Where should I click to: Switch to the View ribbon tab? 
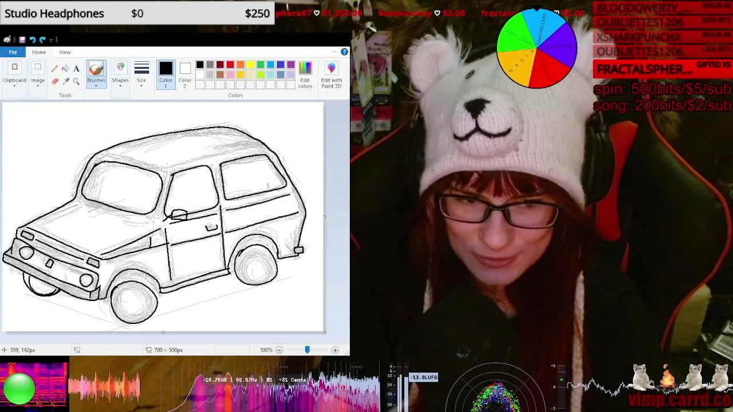point(65,52)
